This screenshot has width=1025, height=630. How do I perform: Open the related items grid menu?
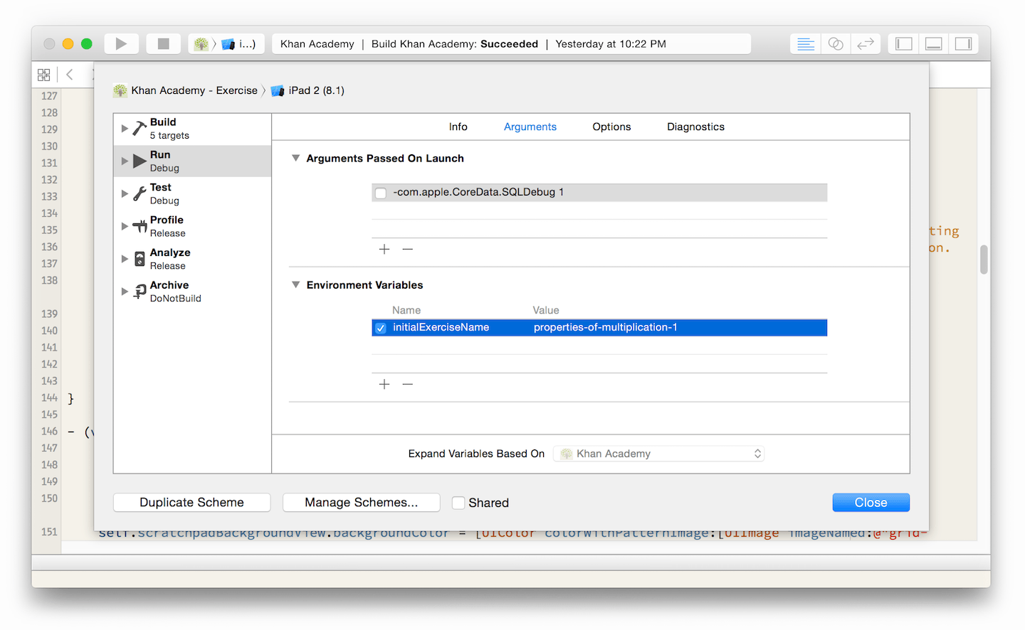coord(44,75)
